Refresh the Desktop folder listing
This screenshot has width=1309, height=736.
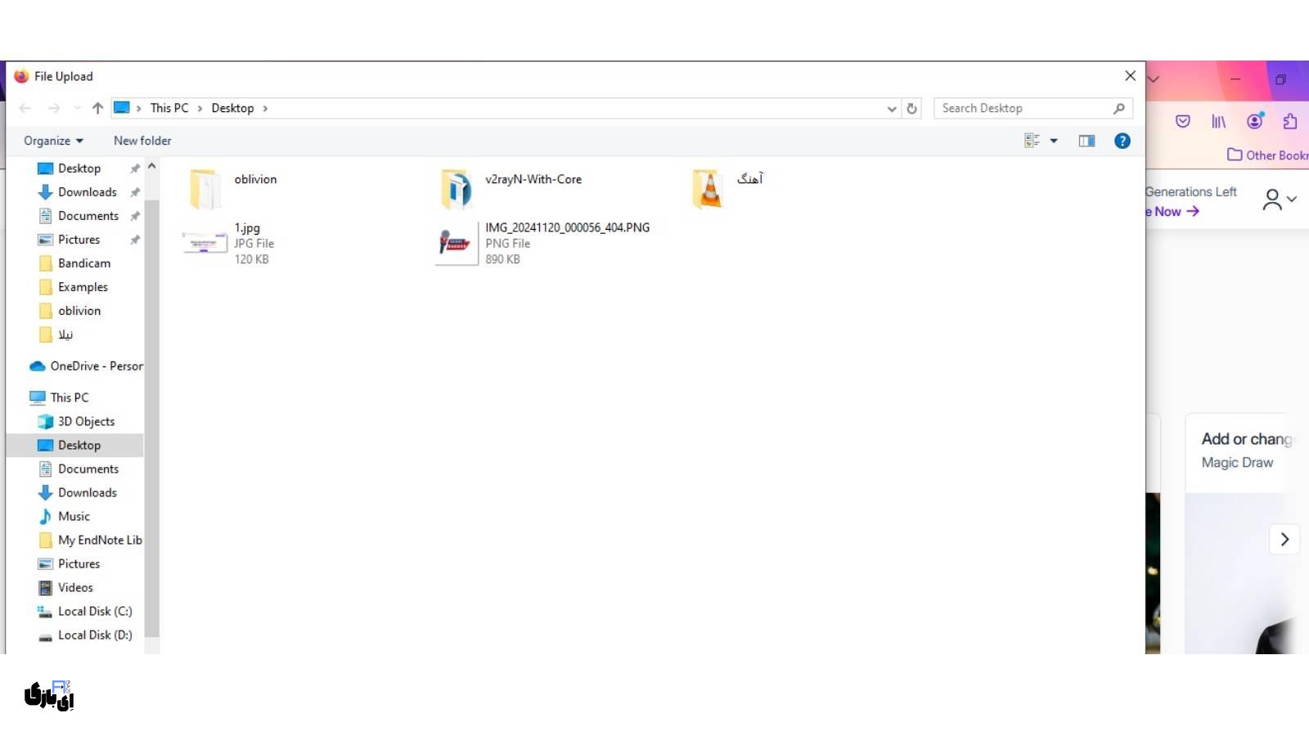pyautogui.click(x=911, y=108)
